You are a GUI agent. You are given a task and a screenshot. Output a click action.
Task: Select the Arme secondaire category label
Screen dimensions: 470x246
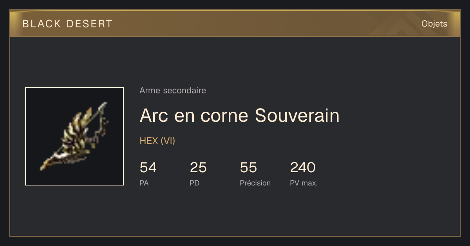coord(173,91)
